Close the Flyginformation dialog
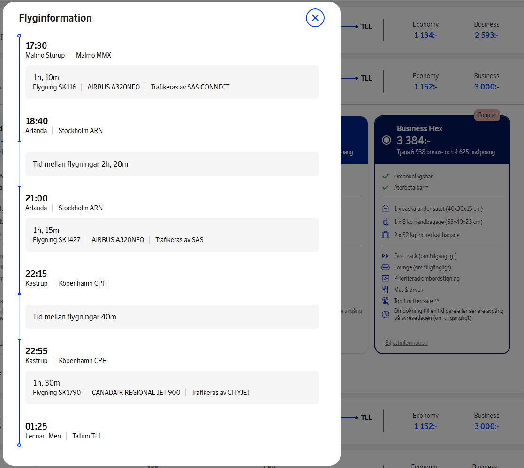Image resolution: width=524 pixels, height=468 pixels. pyautogui.click(x=315, y=18)
